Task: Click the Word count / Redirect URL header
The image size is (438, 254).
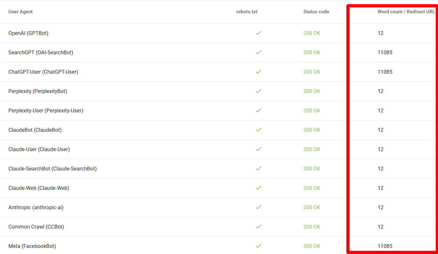Action: 406,12
